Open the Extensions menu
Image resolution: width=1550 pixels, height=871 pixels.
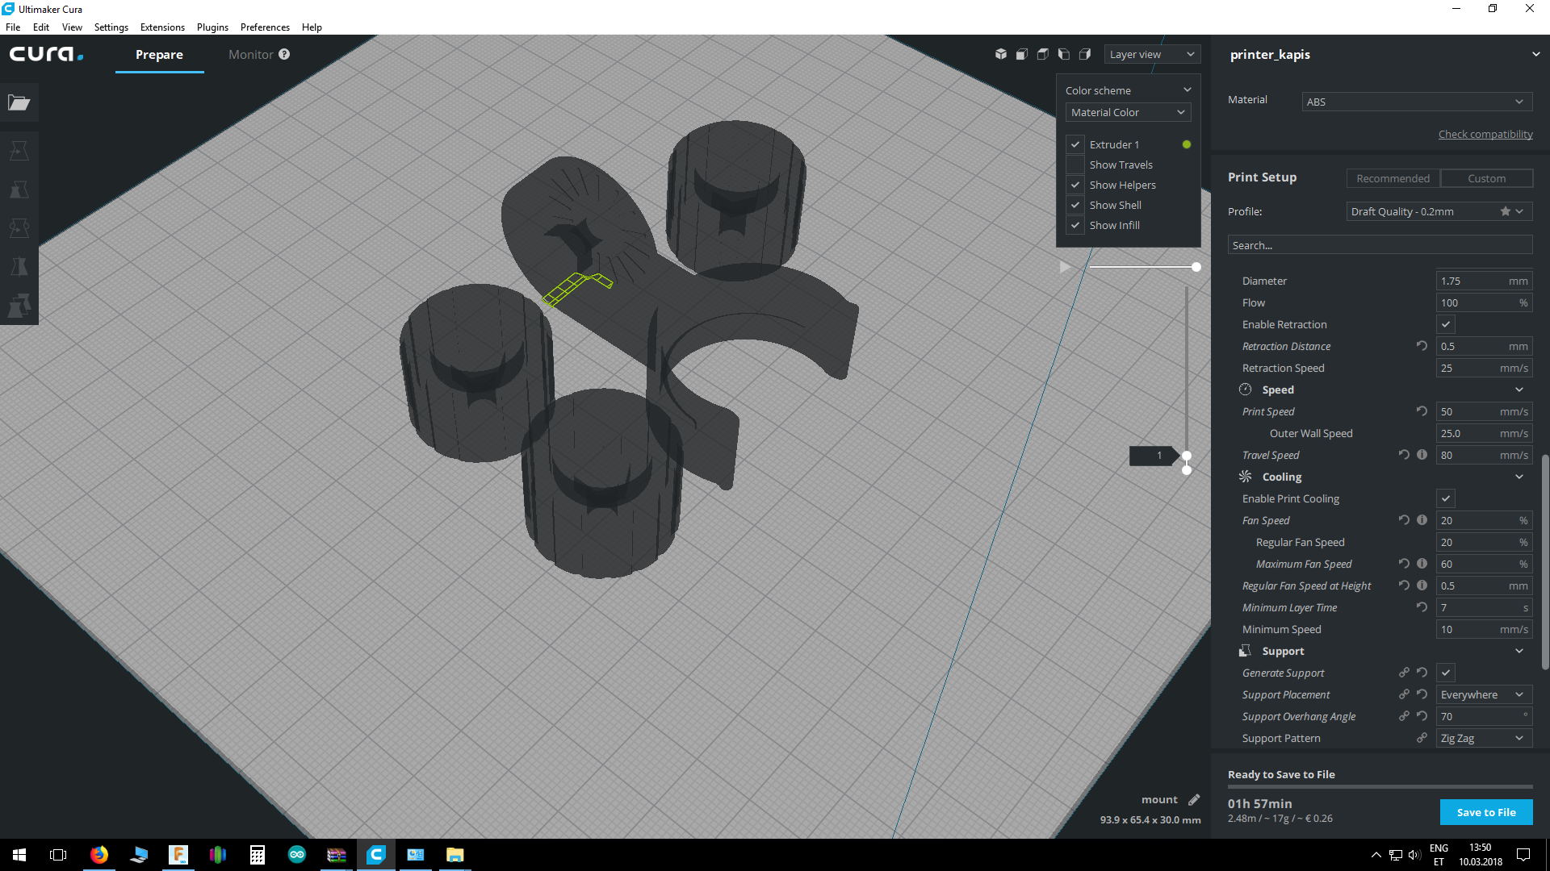(162, 27)
